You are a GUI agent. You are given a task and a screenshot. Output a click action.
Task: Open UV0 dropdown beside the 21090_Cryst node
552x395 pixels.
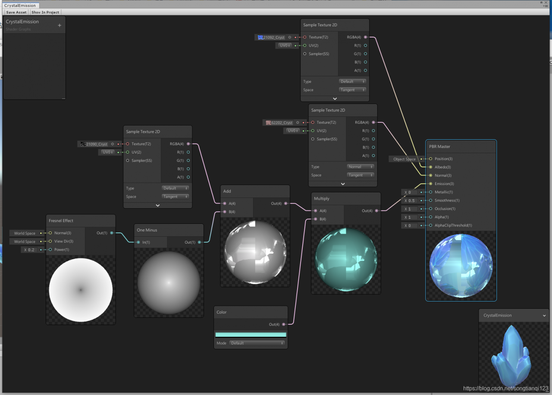click(107, 152)
